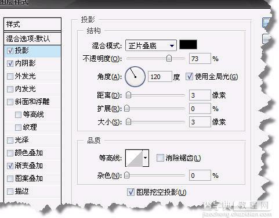Enable the 纹理 texture sub-option checkbox
The height and width of the screenshot is (218, 279).
coord(18,127)
